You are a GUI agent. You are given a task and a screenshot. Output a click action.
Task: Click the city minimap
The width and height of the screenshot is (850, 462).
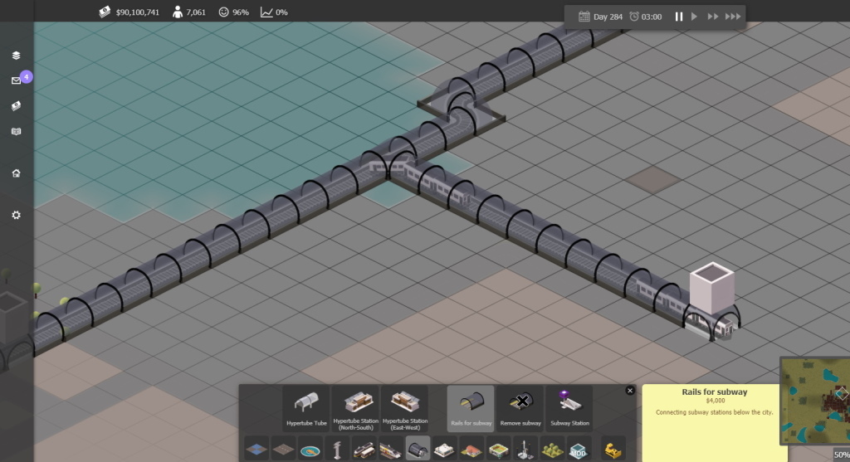pos(815,401)
